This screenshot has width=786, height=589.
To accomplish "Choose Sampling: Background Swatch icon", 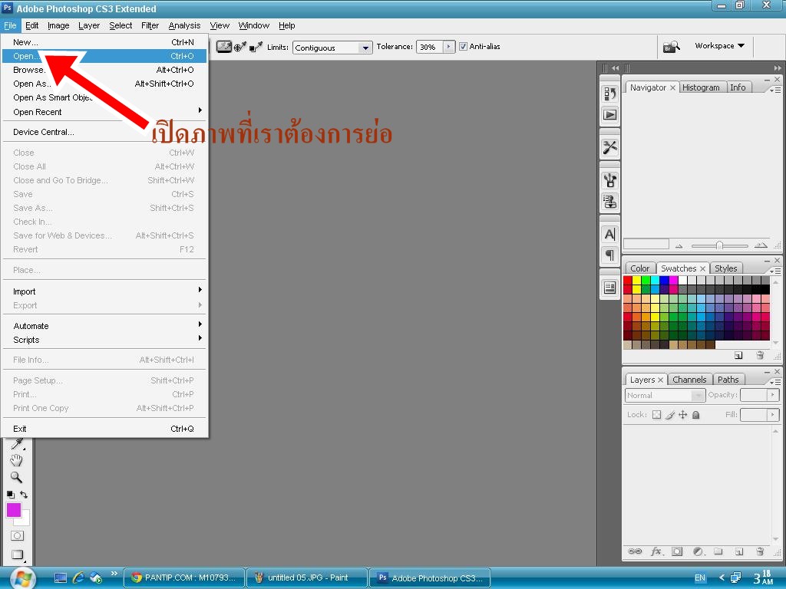I will coord(256,47).
